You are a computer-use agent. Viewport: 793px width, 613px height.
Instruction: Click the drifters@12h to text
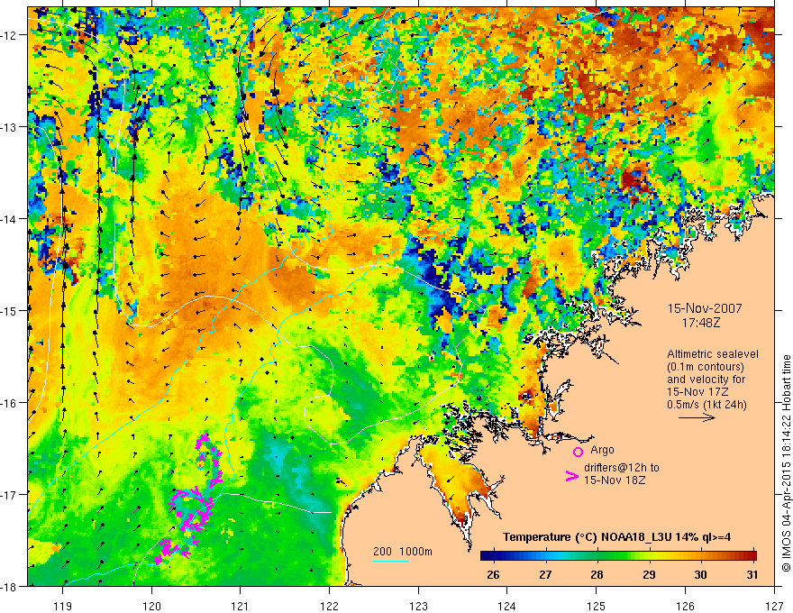click(x=622, y=468)
